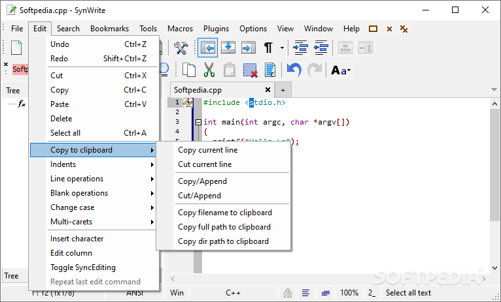Screen dimensions: 501x302
Task: Close the Tree panel with small x
Action: tap(6, 64)
